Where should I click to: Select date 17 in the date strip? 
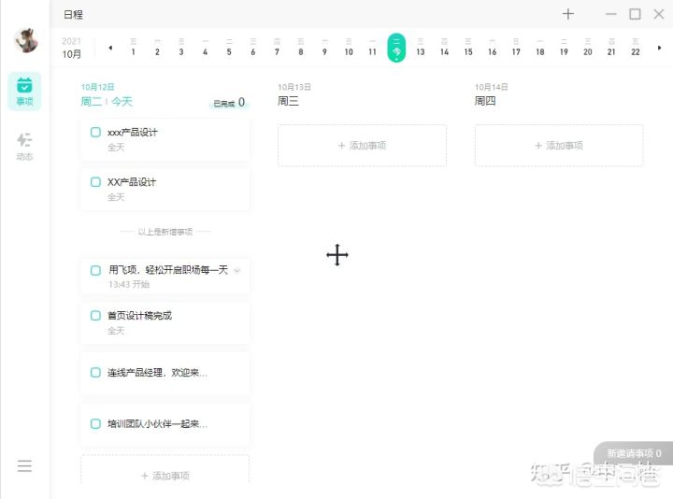tap(516, 48)
